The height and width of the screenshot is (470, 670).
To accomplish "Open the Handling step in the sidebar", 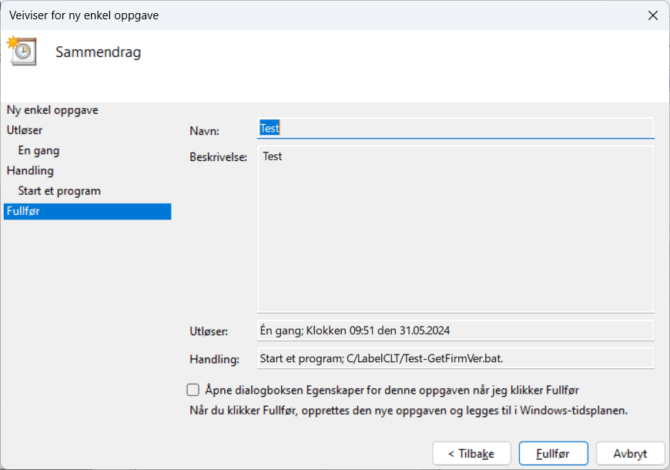I will click(x=30, y=170).
